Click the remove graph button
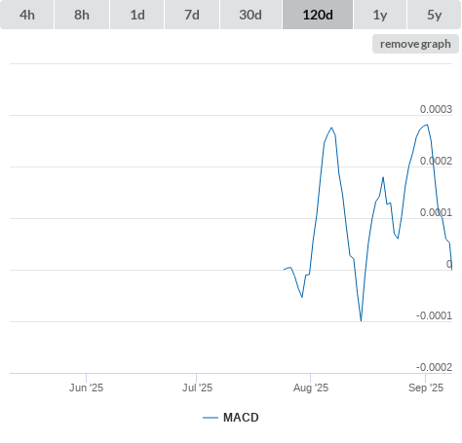The height and width of the screenshot is (443, 462). pos(415,44)
